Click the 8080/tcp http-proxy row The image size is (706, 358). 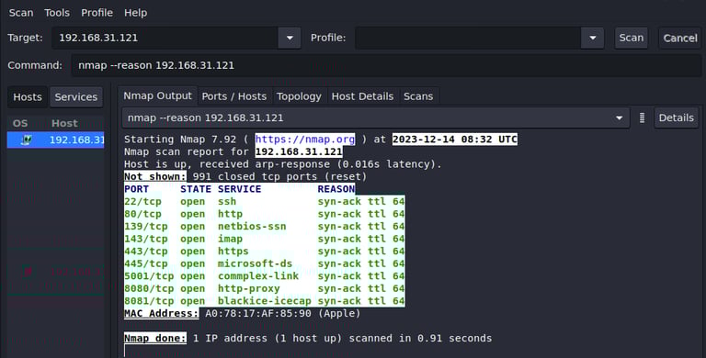click(265, 289)
